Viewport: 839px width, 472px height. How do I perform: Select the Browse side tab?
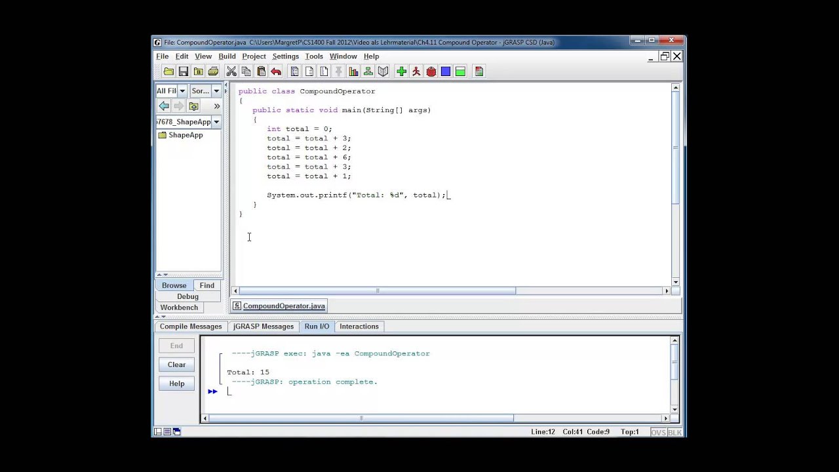click(174, 286)
